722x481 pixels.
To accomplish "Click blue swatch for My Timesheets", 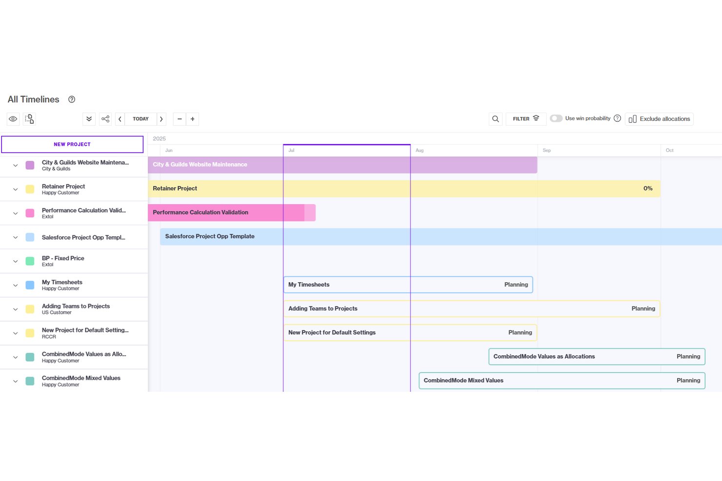I will click(x=30, y=285).
